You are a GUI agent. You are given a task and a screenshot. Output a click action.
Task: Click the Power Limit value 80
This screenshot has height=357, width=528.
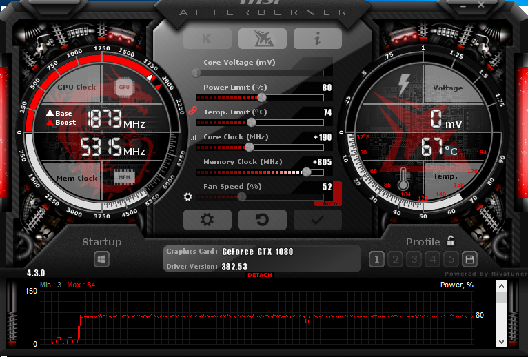327,88
